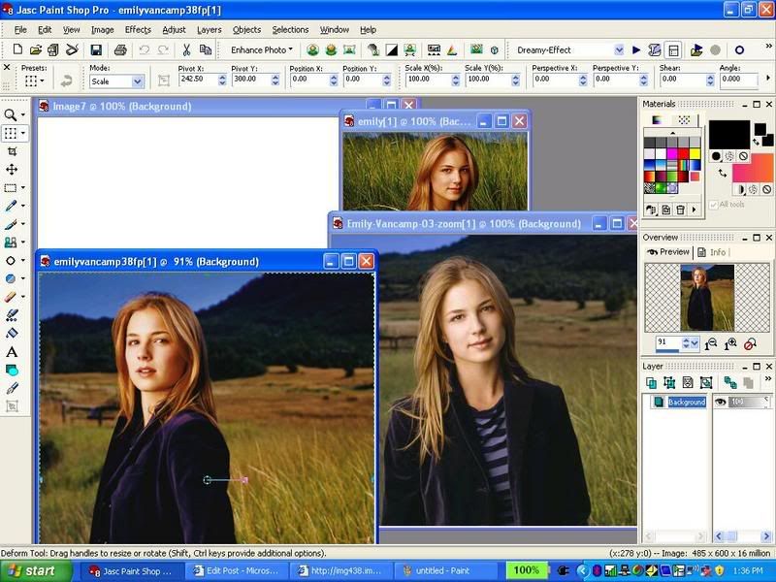Click the Print icon in toolbar
The height and width of the screenshot is (582, 776).
pyautogui.click(x=120, y=49)
